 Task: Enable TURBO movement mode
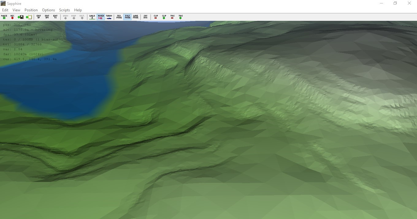pos(109,17)
